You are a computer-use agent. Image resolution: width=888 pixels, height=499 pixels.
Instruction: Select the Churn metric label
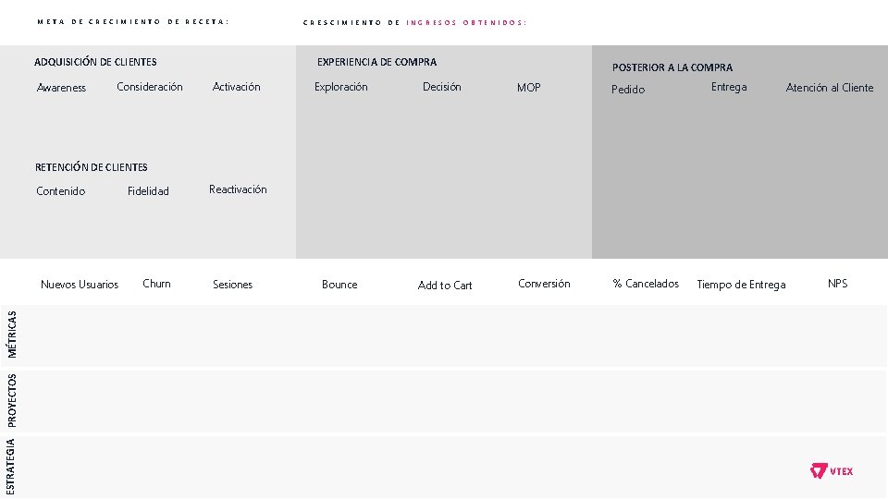[x=157, y=284]
